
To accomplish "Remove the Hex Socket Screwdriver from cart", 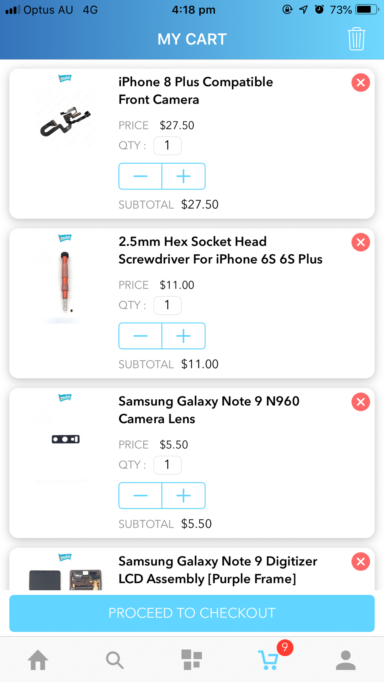I will (361, 242).
